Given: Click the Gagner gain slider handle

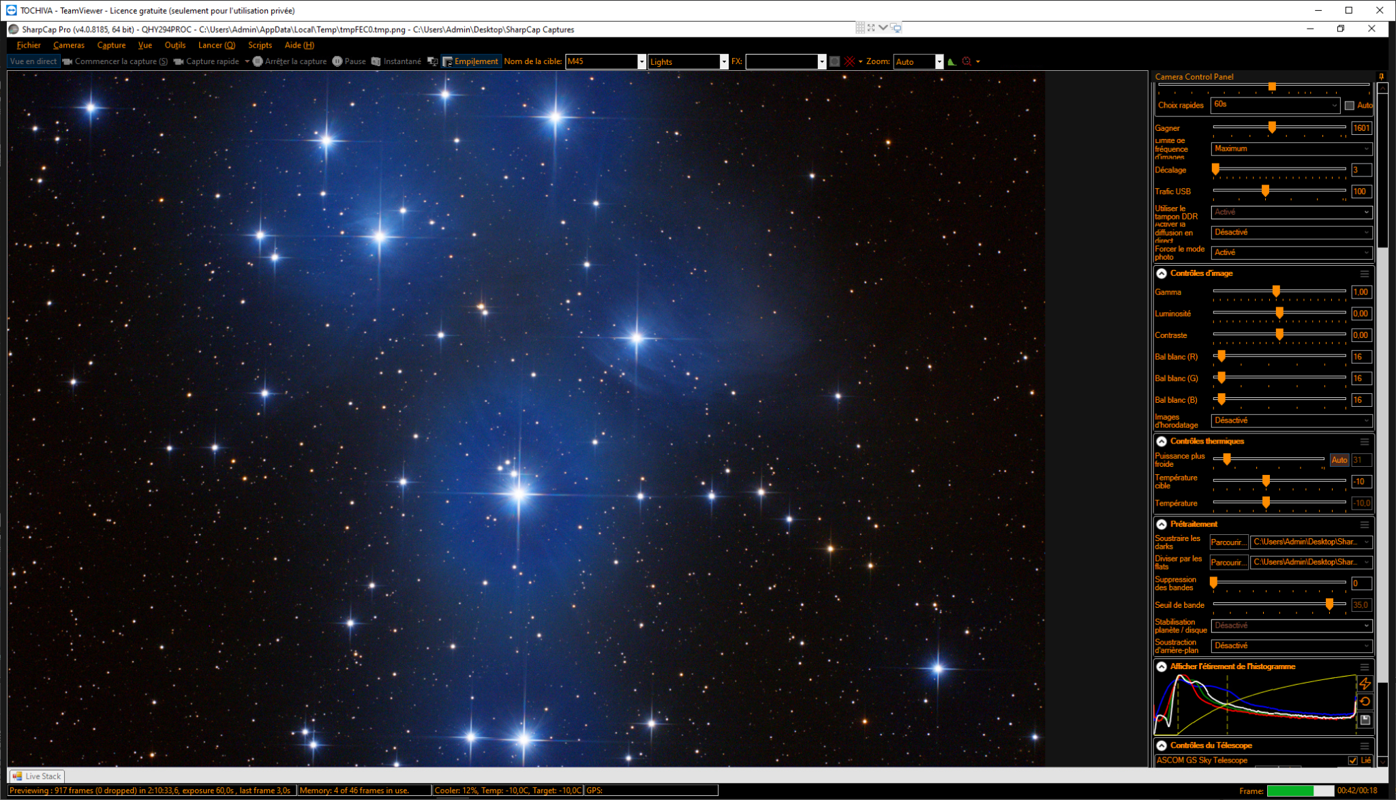Looking at the screenshot, I should coord(1272,127).
